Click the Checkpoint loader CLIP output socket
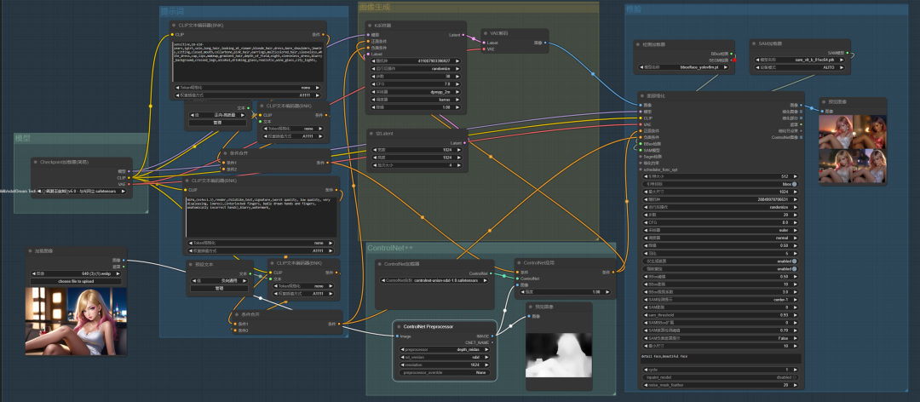 point(129,177)
